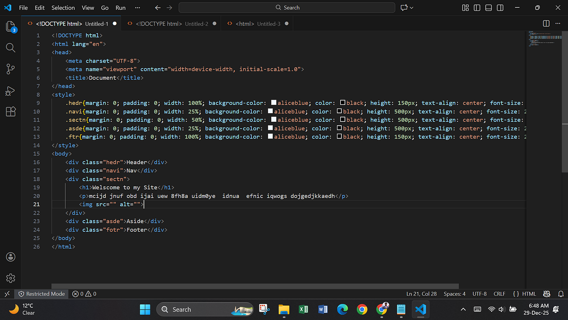Click the remote window indicator in status bar

[7, 294]
